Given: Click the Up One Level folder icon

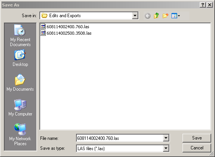Looking at the screenshot, I should pyautogui.click(x=157, y=16).
